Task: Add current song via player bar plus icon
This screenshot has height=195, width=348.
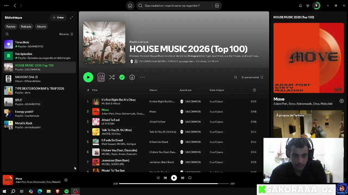Action: [x=66, y=180]
